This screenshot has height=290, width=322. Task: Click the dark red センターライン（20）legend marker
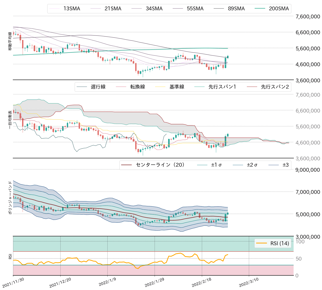pyautogui.click(x=127, y=165)
